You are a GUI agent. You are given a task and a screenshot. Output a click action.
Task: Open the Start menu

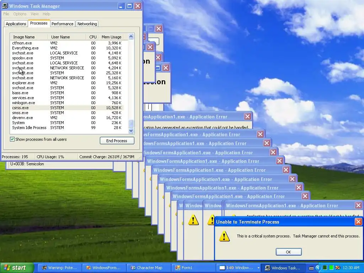[17, 268]
